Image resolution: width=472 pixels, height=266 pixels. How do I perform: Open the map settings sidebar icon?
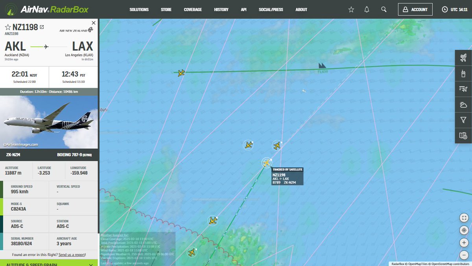(463, 136)
